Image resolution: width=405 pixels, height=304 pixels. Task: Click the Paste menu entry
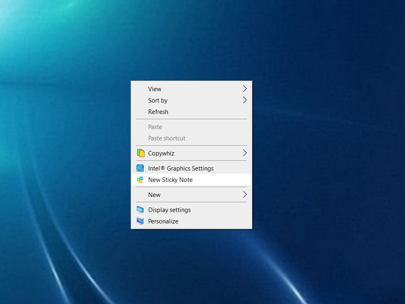coord(155,127)
